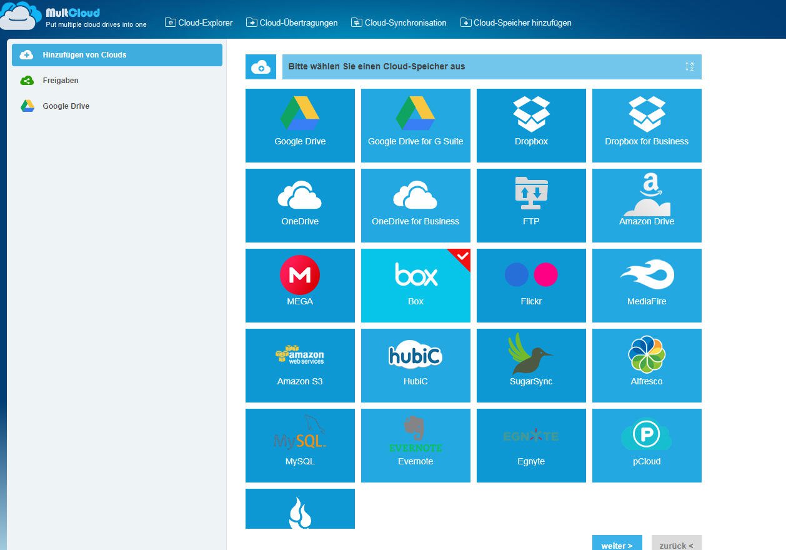Screen dimensions: 786x550
Task: Choose the OneDrive for Business tile
Action: click(x=415, y=205)
